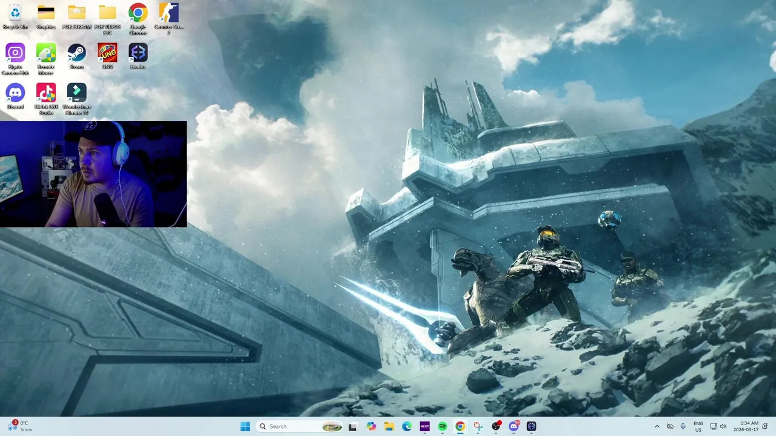776x436 pixels.
Task: Open Microsoft Edge from the taskbar
Action: point(407,426)
